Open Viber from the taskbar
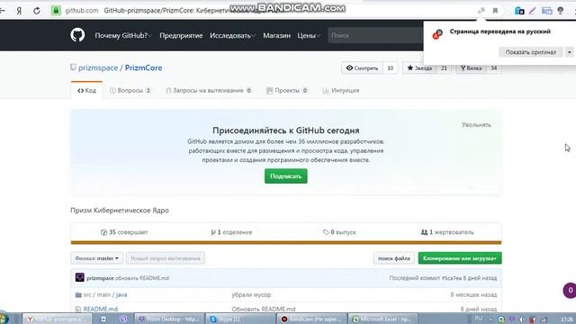 (123, 319)
